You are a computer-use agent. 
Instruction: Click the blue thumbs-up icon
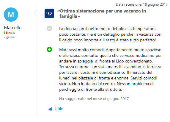point(50,109)
